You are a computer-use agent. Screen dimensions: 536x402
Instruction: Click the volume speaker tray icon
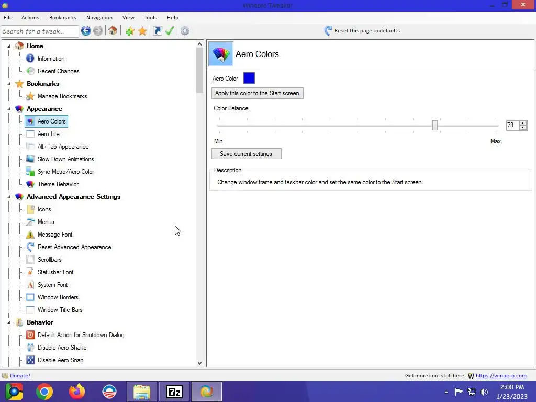click(x=484, y=392)
